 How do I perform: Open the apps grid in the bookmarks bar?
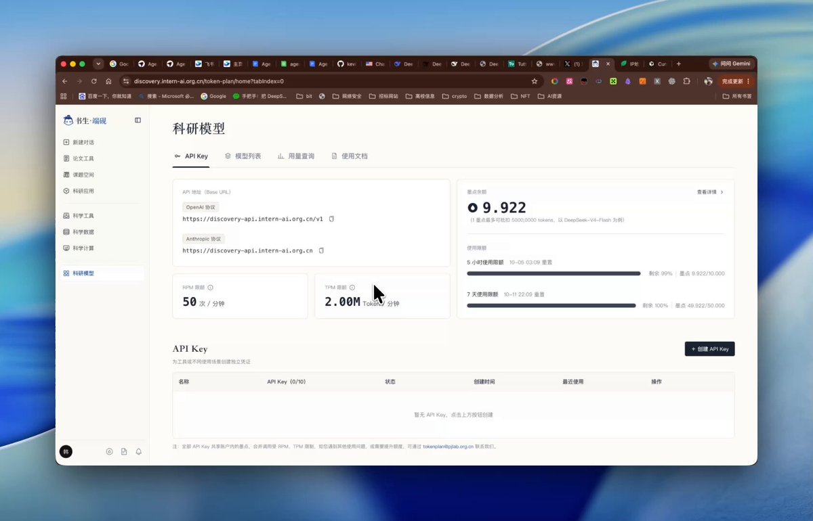coord(64,96)
